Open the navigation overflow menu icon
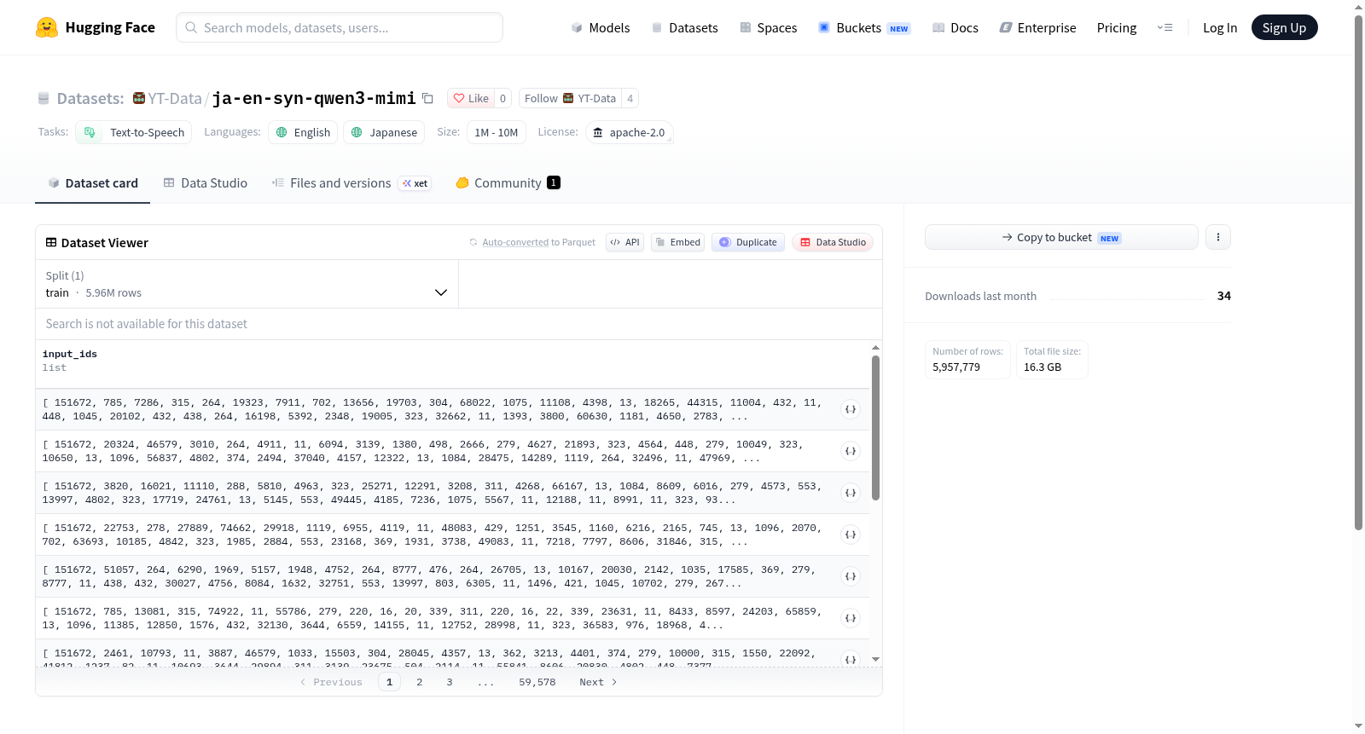This screenshot has width=1365, height=734. (1165, 27)
